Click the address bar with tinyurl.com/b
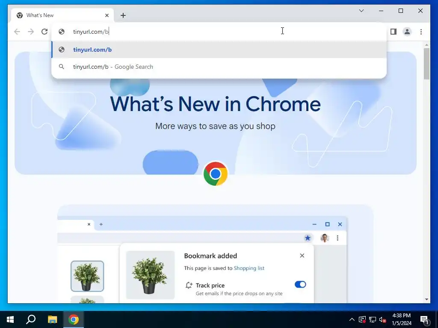This screenshot has height=328, width=438. [219, 32]
